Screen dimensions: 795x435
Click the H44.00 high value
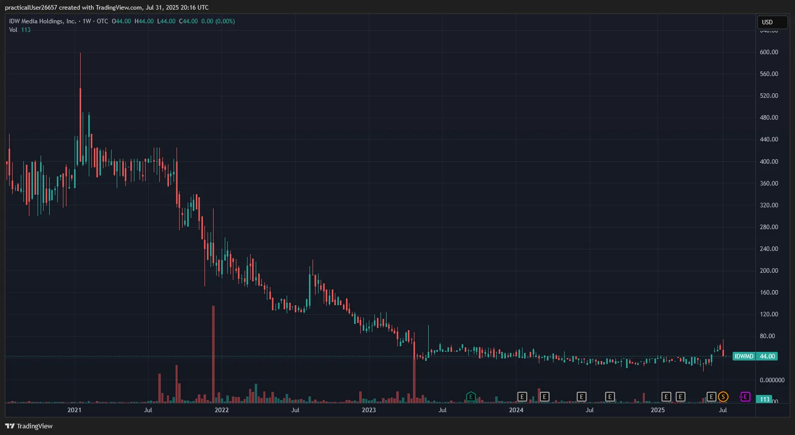click(x=144, y=21)
